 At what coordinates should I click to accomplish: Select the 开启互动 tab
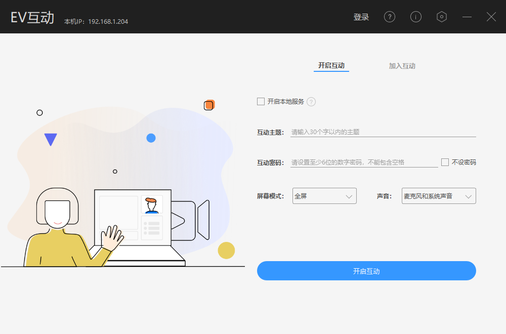pyautogui.click(x=331, y=66)
